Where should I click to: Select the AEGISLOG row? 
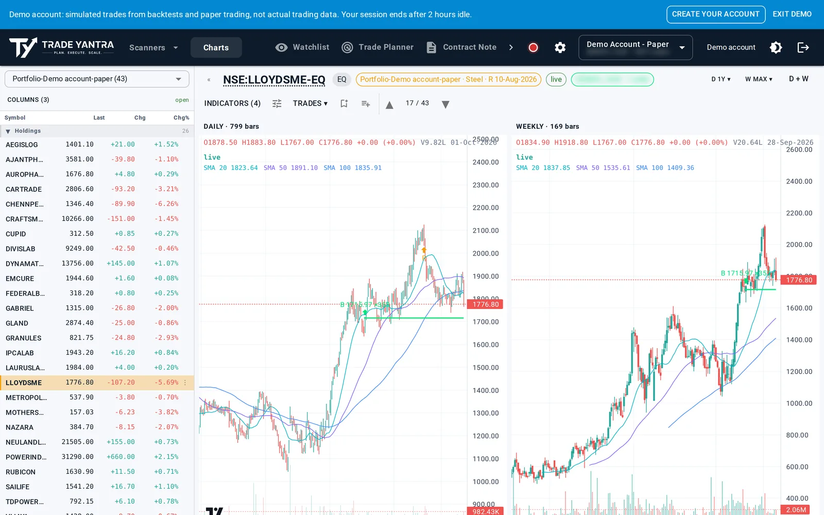(x=97, y=145)
